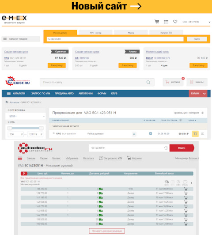Open the Exist.ru 'Корзина' cart
Image resolution: width=212 pixels, height=235 pixels.
173,82
